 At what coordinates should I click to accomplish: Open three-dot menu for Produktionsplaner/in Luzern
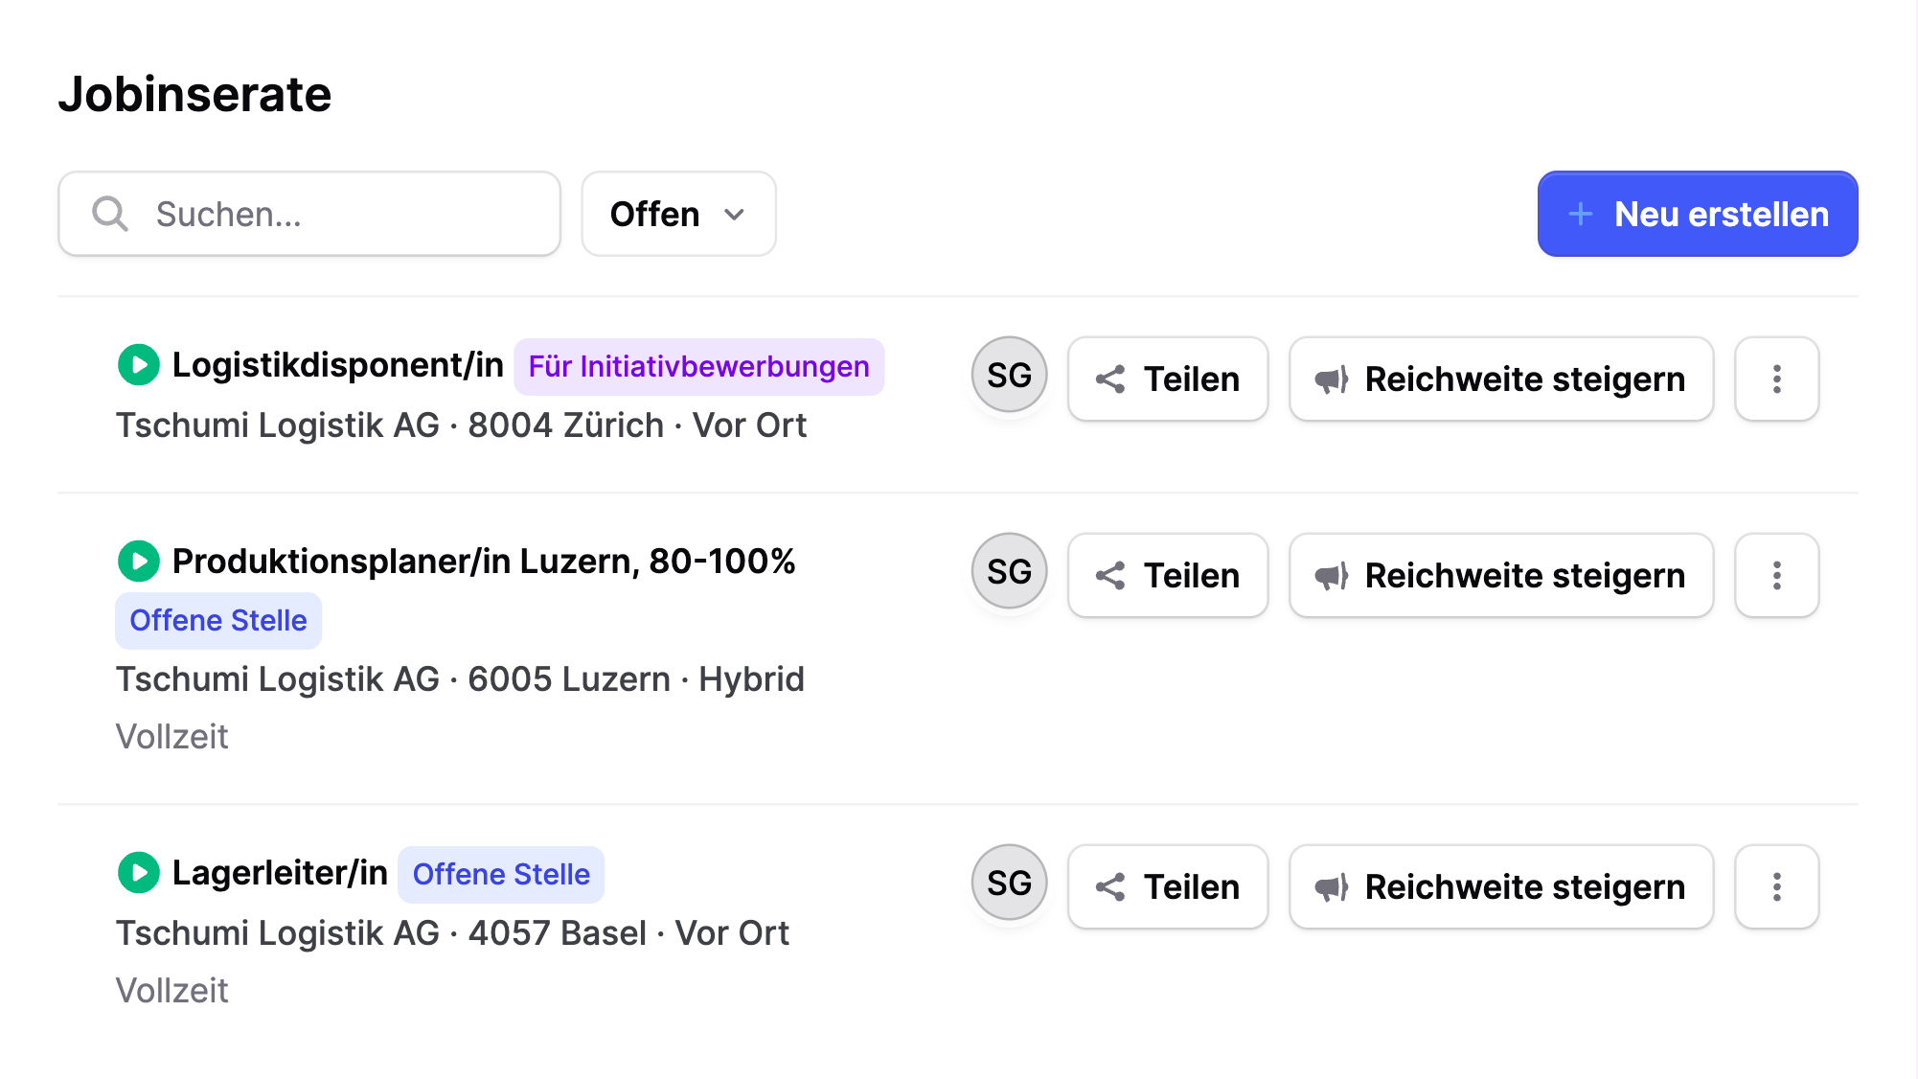tap(1776, 575)
